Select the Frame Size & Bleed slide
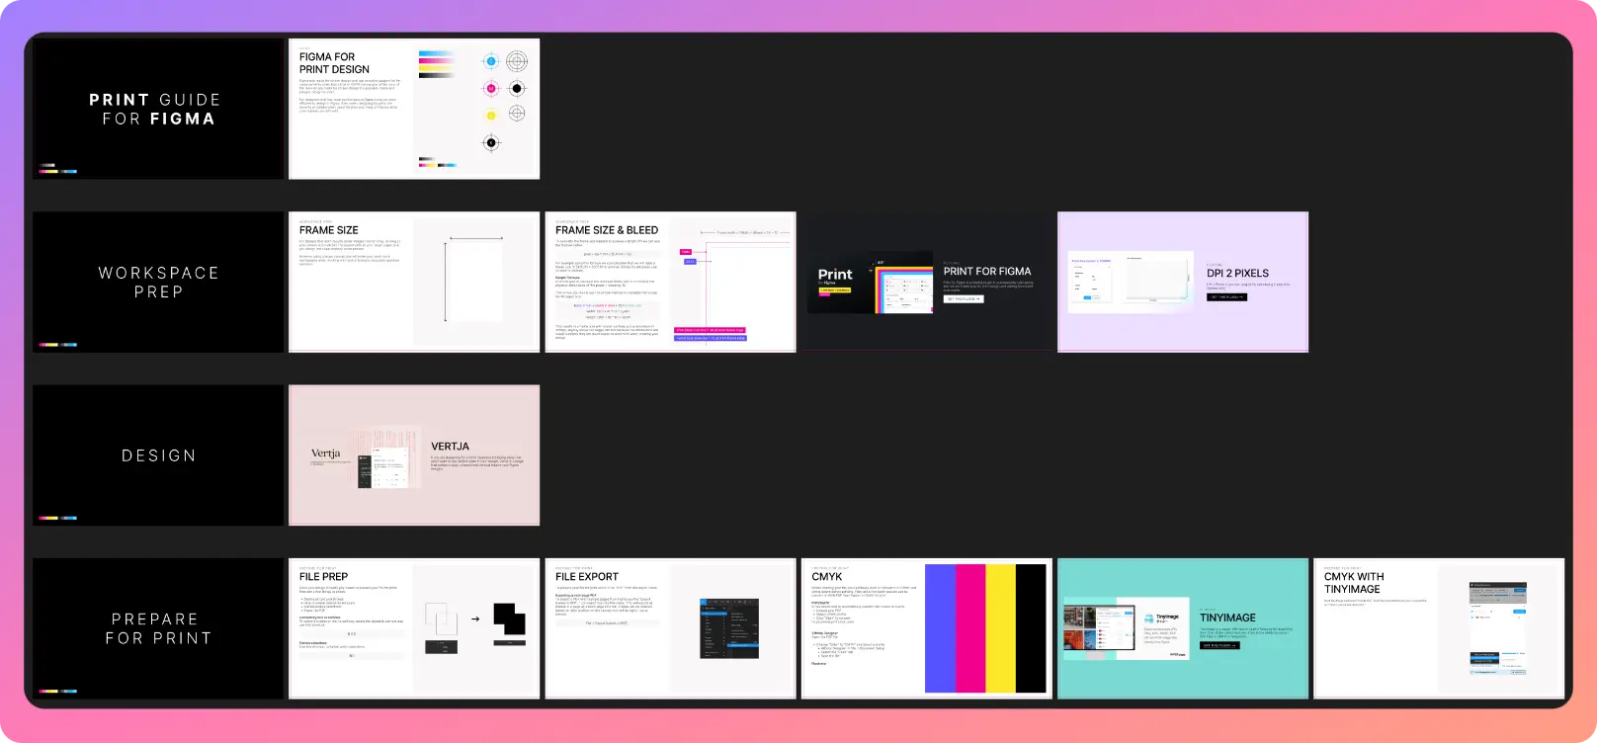Viewport: 1597px width, 743px height. coord(670,282)
